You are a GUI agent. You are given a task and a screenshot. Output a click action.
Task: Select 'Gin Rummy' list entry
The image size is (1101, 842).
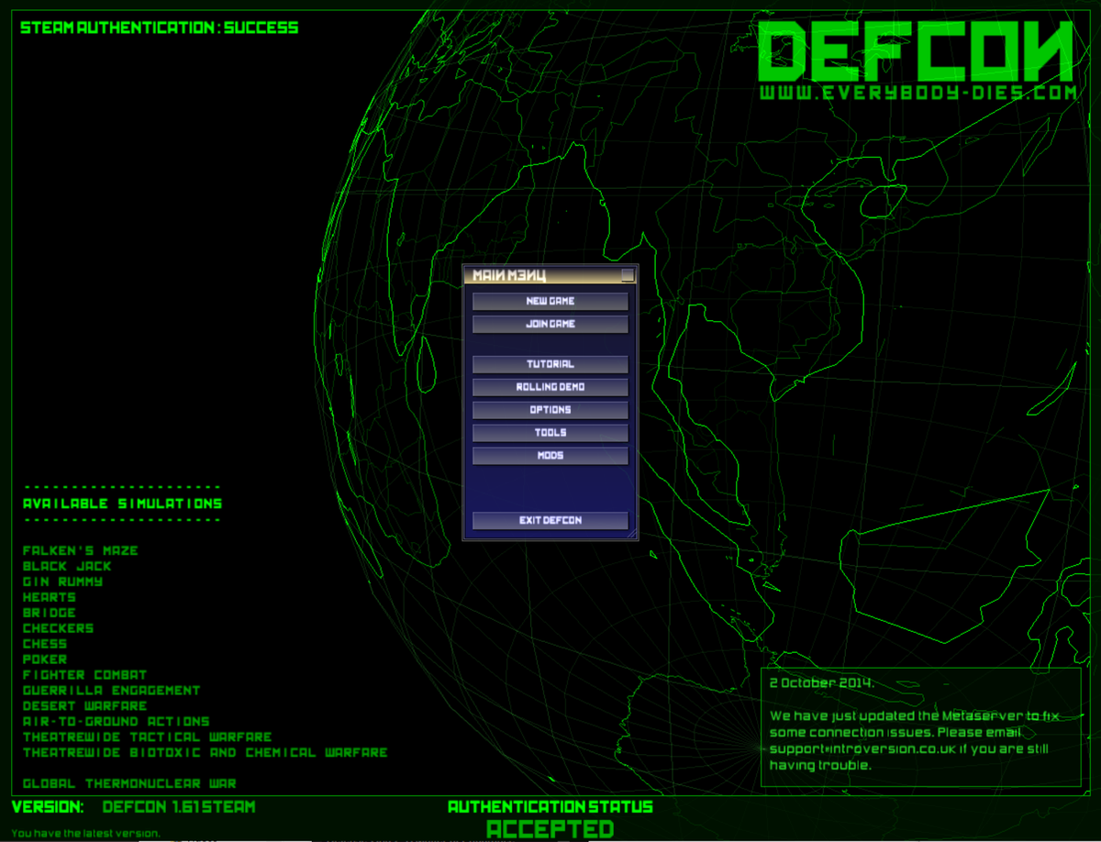pos(63,582)
